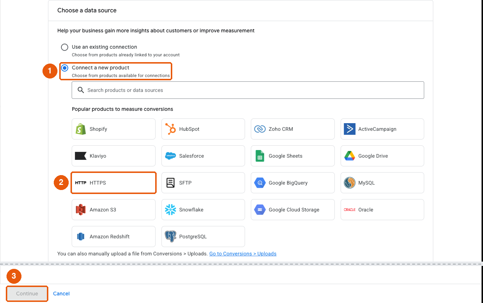
Task: Click the Google Drive triangle icon
Action: click(350, 156)
